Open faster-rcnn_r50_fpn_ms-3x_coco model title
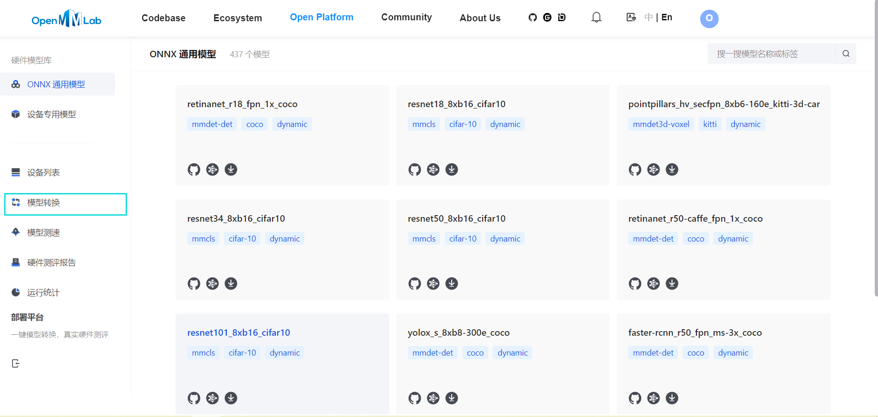Viewport: 878px width, 417px height. pyautogui.click(x=695, y=332)
